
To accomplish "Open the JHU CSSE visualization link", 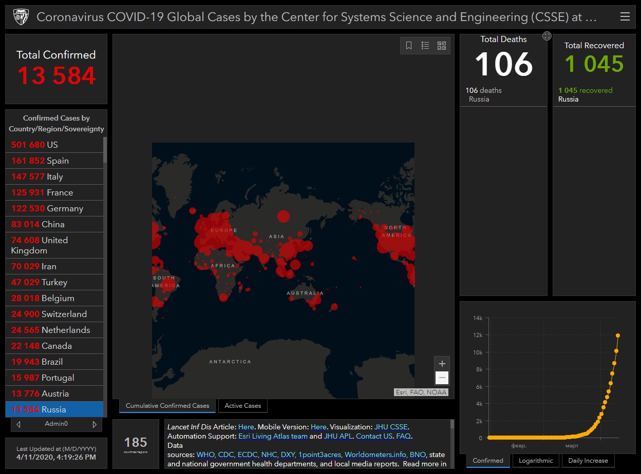I will coord(391,427).
